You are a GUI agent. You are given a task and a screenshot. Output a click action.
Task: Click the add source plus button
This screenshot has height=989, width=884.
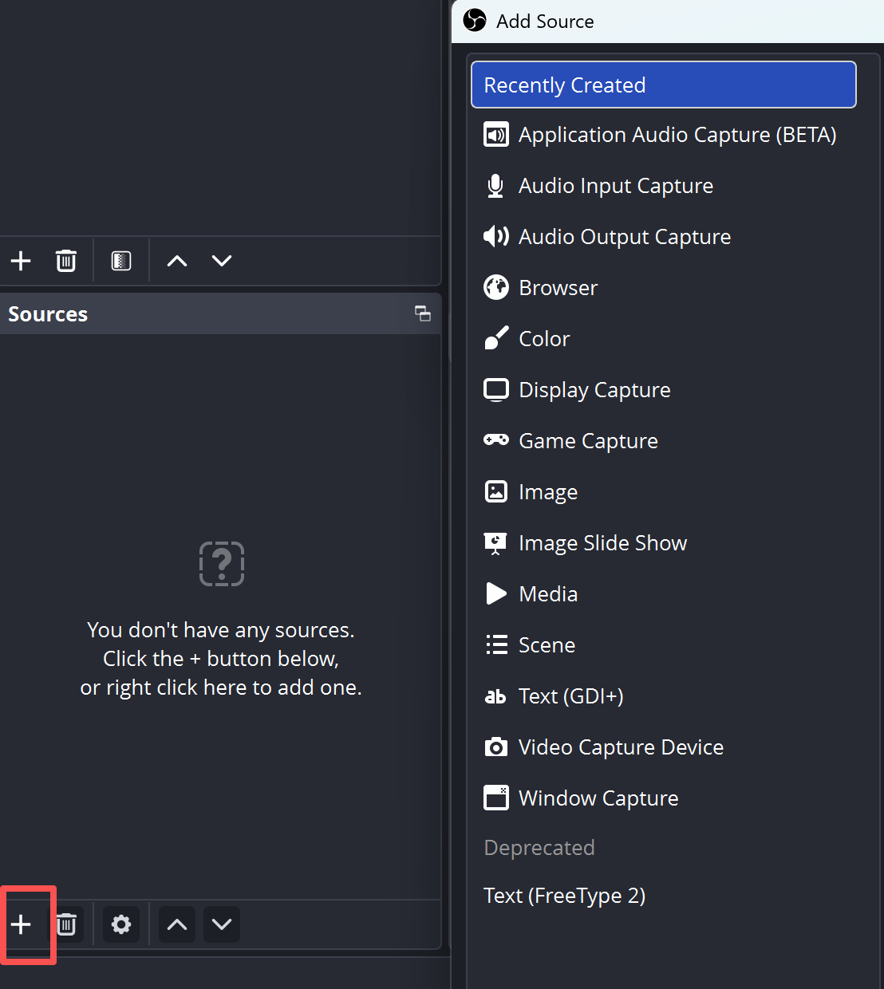click(22, 924)
